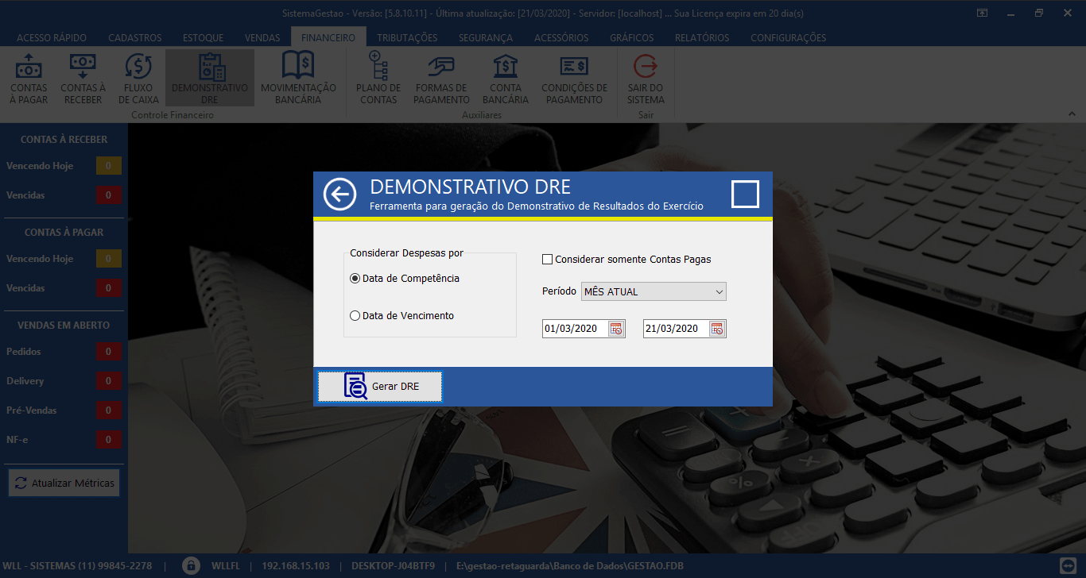
Task: Open Conta Bancária
Action: tap(506, 79)
